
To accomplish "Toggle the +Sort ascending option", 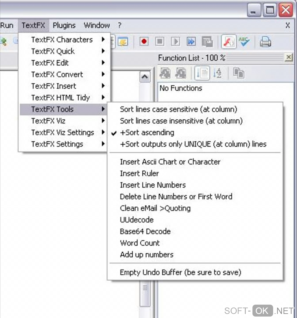I will [195, 133].
